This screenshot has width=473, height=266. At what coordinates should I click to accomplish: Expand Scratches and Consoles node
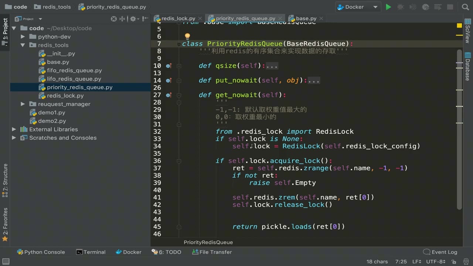coord(14,138)
